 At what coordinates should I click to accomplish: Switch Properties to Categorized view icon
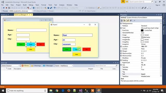pyautogui.click(x=122, y=21)
